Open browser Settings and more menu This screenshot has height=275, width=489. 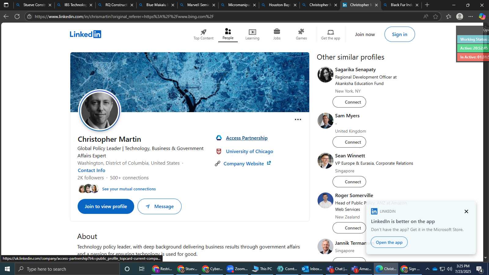pos(471,16)
